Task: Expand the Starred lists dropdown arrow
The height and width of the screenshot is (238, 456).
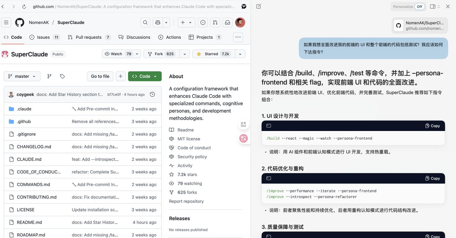Action: (x=240, y=54)
